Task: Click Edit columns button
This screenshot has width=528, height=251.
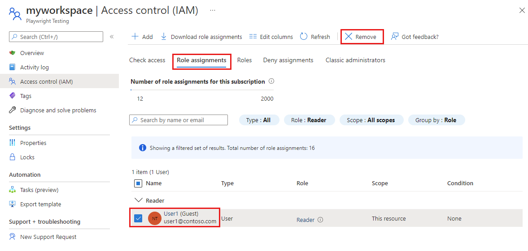Action: pyautogui.click(x=271, y=37)
